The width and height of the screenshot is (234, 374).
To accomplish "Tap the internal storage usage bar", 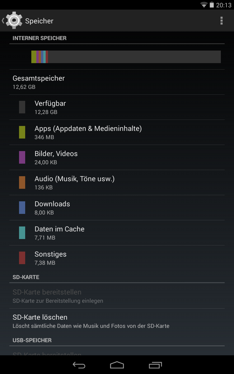I will (x=126, y=57).
